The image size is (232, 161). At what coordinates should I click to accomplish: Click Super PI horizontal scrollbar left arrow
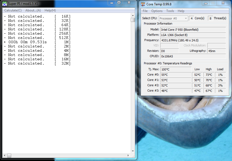pos(5,155)
